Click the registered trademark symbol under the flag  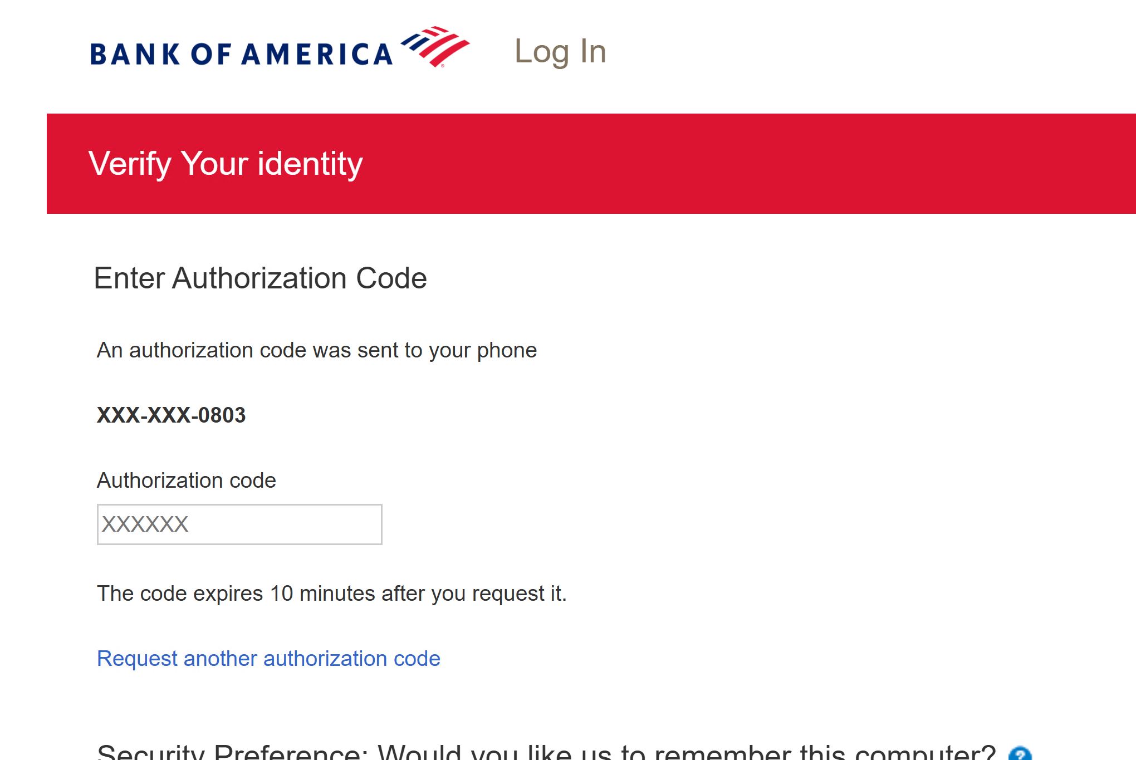[443, 66]
